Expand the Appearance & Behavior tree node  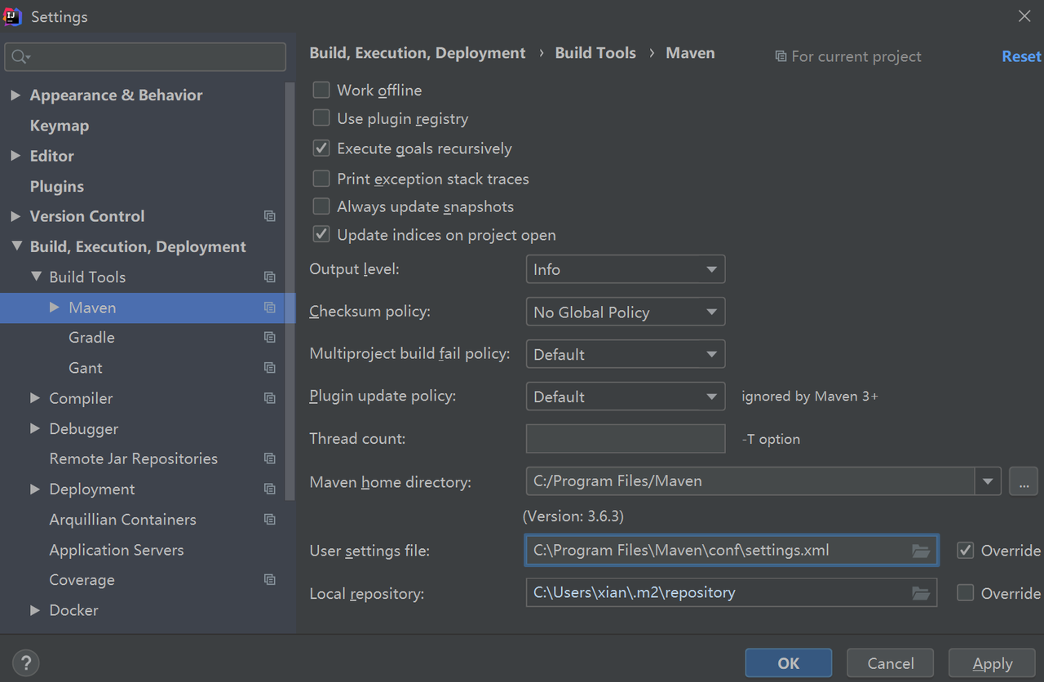pyautogui.click(x=15, y=95)
